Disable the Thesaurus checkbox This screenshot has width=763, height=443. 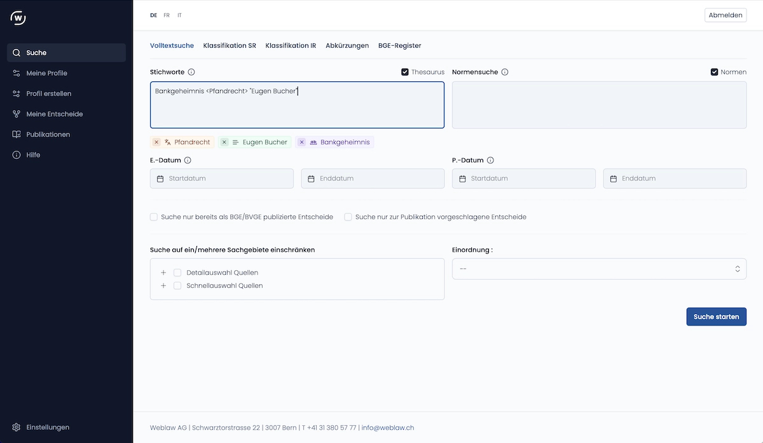point(405,72)
